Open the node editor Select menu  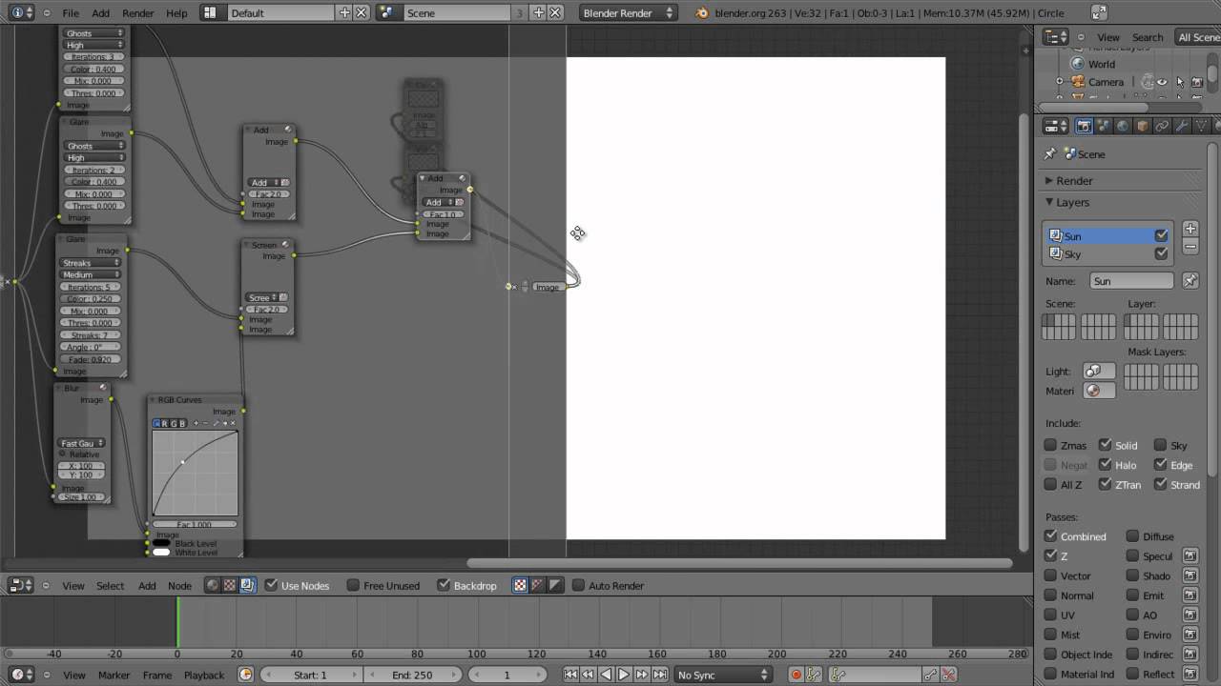(x=110, y=586)
